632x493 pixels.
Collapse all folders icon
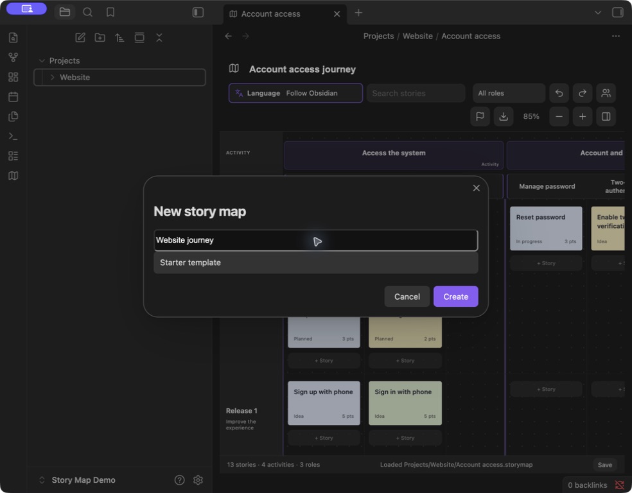coord(159,37)
